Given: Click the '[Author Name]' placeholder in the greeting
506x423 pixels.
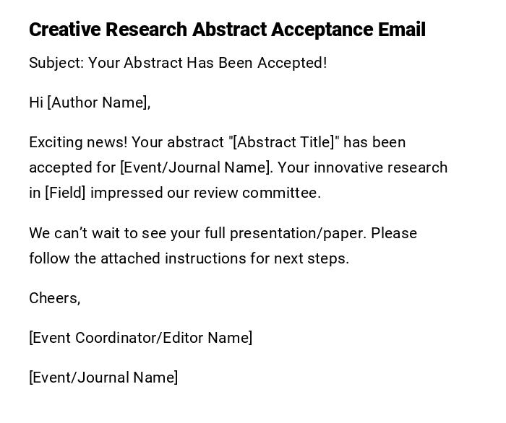Looking at the screenshot, I should click(x=98, y=103).
